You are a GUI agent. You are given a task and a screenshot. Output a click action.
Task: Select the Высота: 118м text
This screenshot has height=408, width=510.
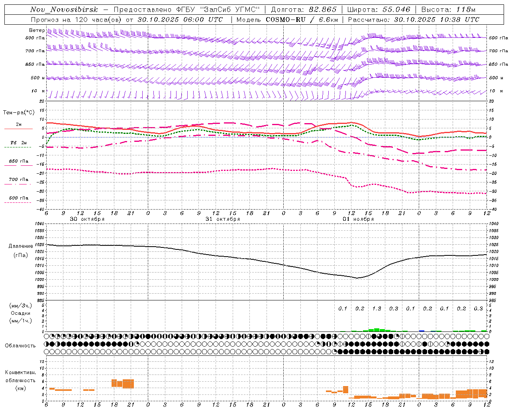click(448, 10)
